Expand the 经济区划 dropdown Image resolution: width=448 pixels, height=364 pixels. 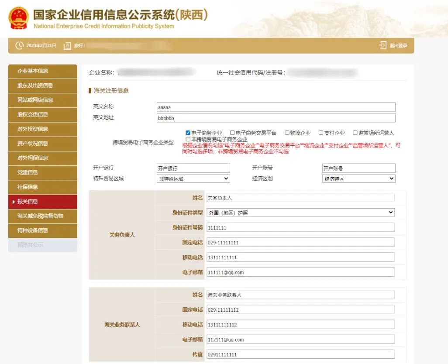[358, 179]
